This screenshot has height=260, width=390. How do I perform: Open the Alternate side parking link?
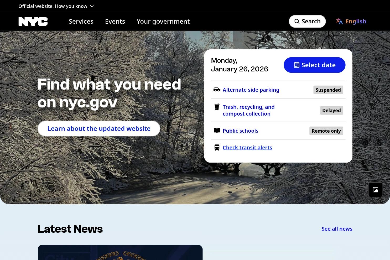251,90
